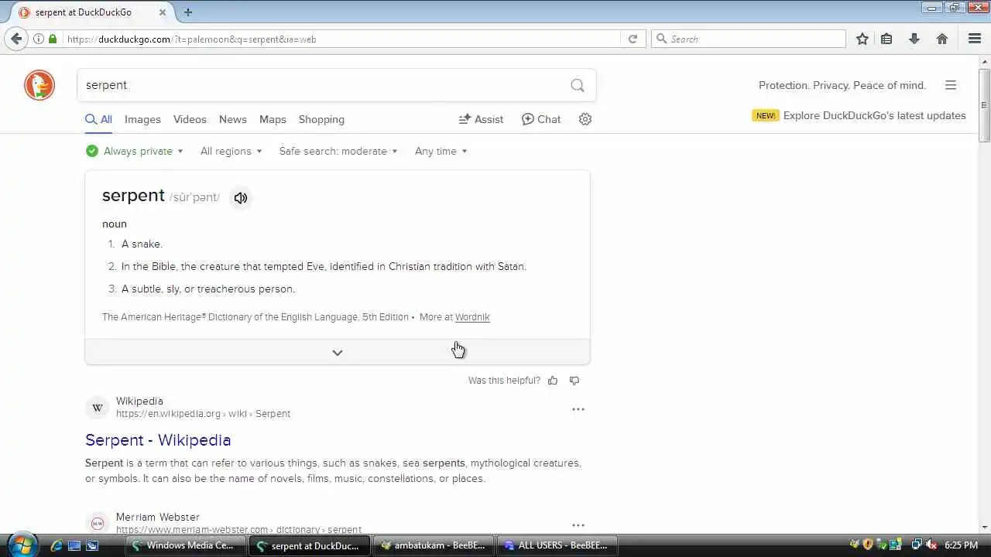This screenshot has width=991, height=557.
Task: Click the Merriam Webster source name
Action: [x=158, y=517]
